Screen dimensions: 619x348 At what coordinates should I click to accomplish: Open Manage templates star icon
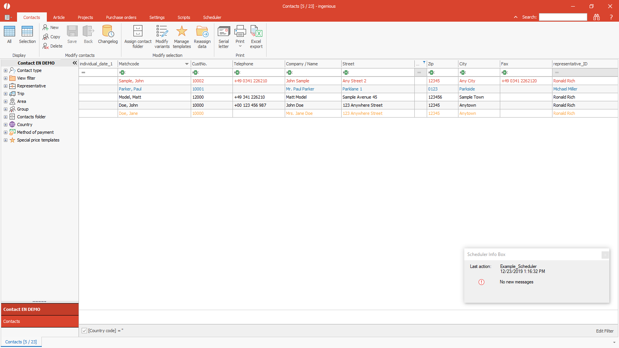coord(181,32)
